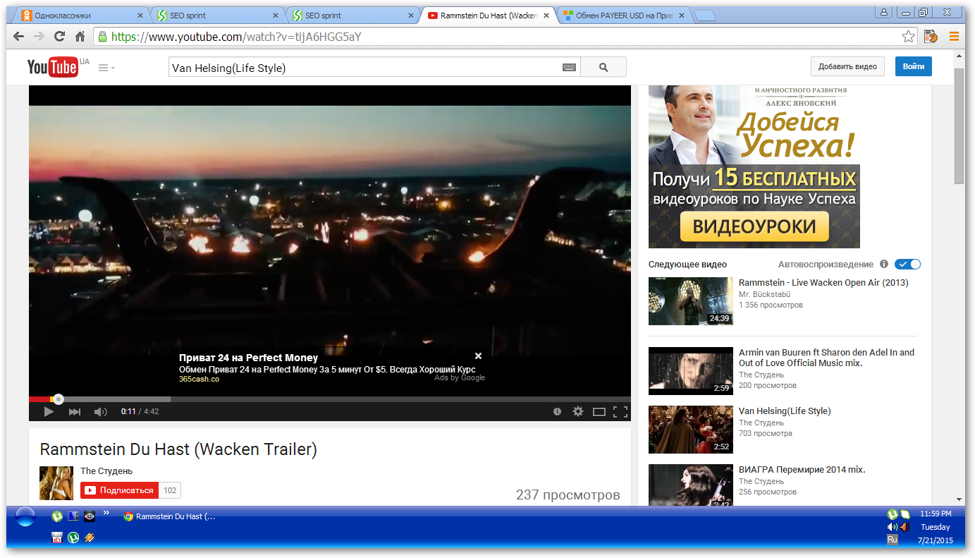Click the page vertical scrollbar thumb
975x558 pixels.
tap(959, 127)
